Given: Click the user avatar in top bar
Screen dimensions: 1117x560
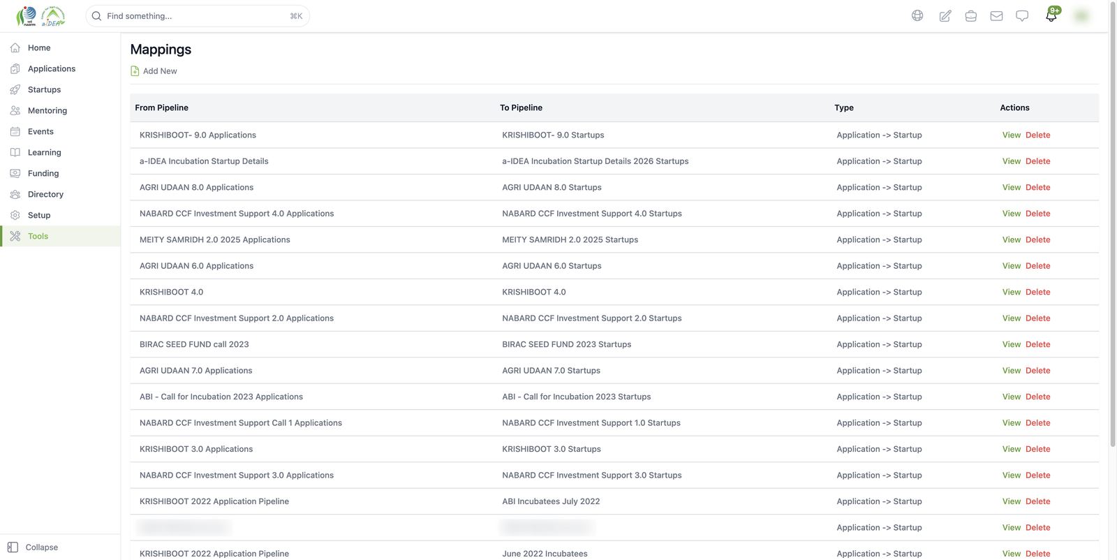Looking at the screenshot, I should coord(1081,15).
